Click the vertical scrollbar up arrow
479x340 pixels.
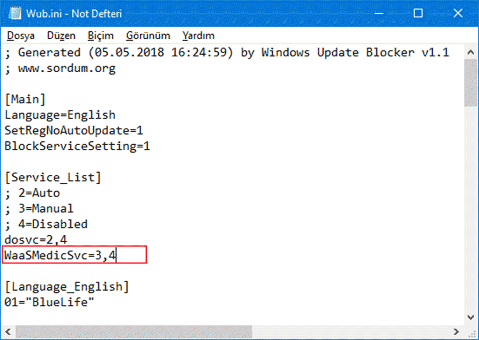[471, 52]
